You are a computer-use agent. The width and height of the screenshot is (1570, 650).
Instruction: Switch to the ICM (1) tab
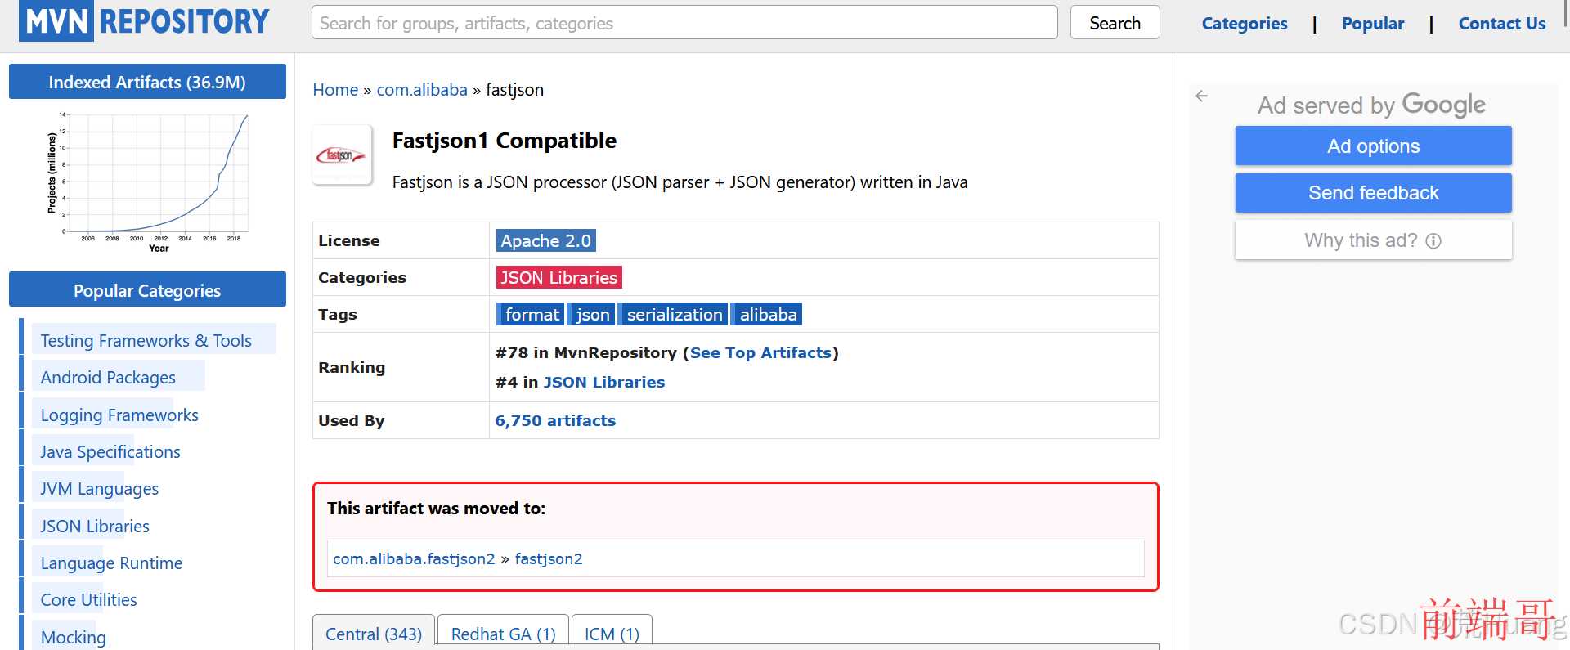(612, 632)
